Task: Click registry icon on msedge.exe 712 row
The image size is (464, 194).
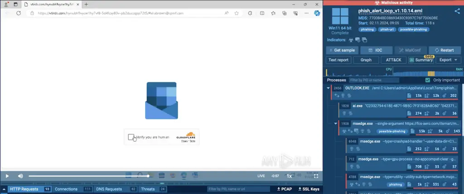Action: point(427,167)
